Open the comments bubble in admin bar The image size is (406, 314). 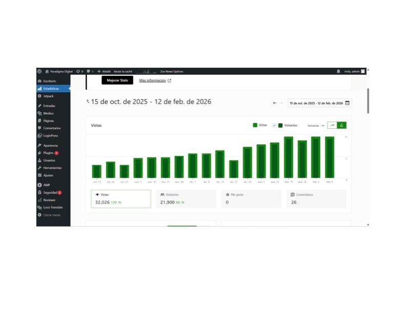90,71
